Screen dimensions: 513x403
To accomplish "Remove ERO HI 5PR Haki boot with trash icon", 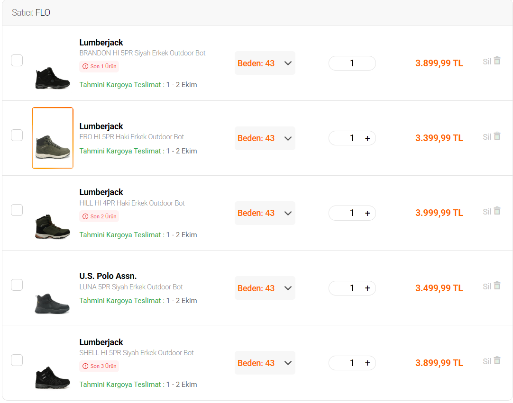I will 497,136.
